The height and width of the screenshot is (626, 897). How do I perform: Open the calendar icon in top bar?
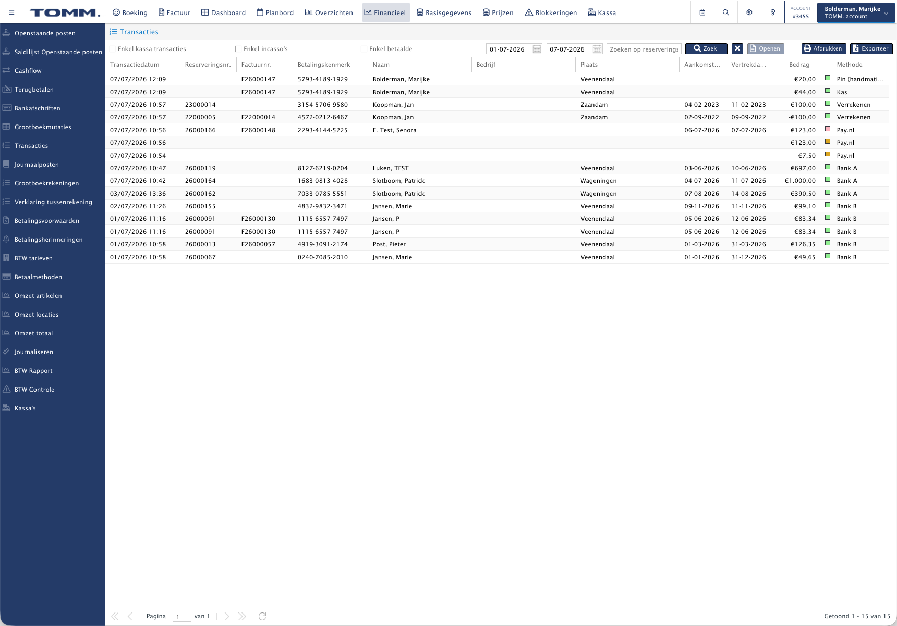(702, 12)
